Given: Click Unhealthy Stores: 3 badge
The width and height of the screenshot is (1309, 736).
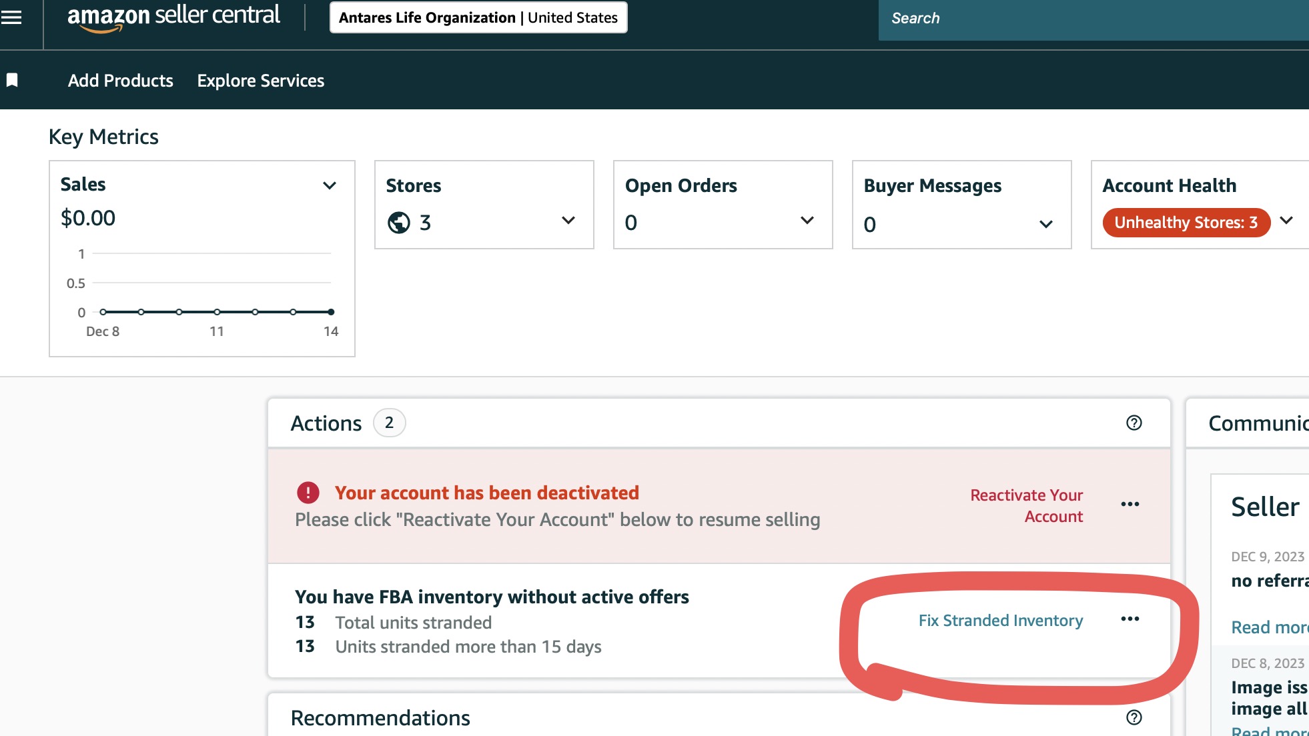Looking at the screenshot, I should pyautogui.click(x=1186, y=223).
